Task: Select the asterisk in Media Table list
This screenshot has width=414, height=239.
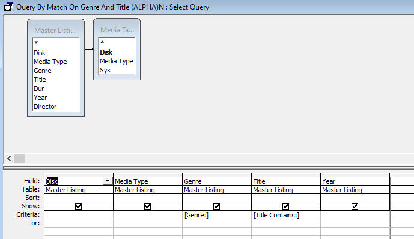Action: 102,42
